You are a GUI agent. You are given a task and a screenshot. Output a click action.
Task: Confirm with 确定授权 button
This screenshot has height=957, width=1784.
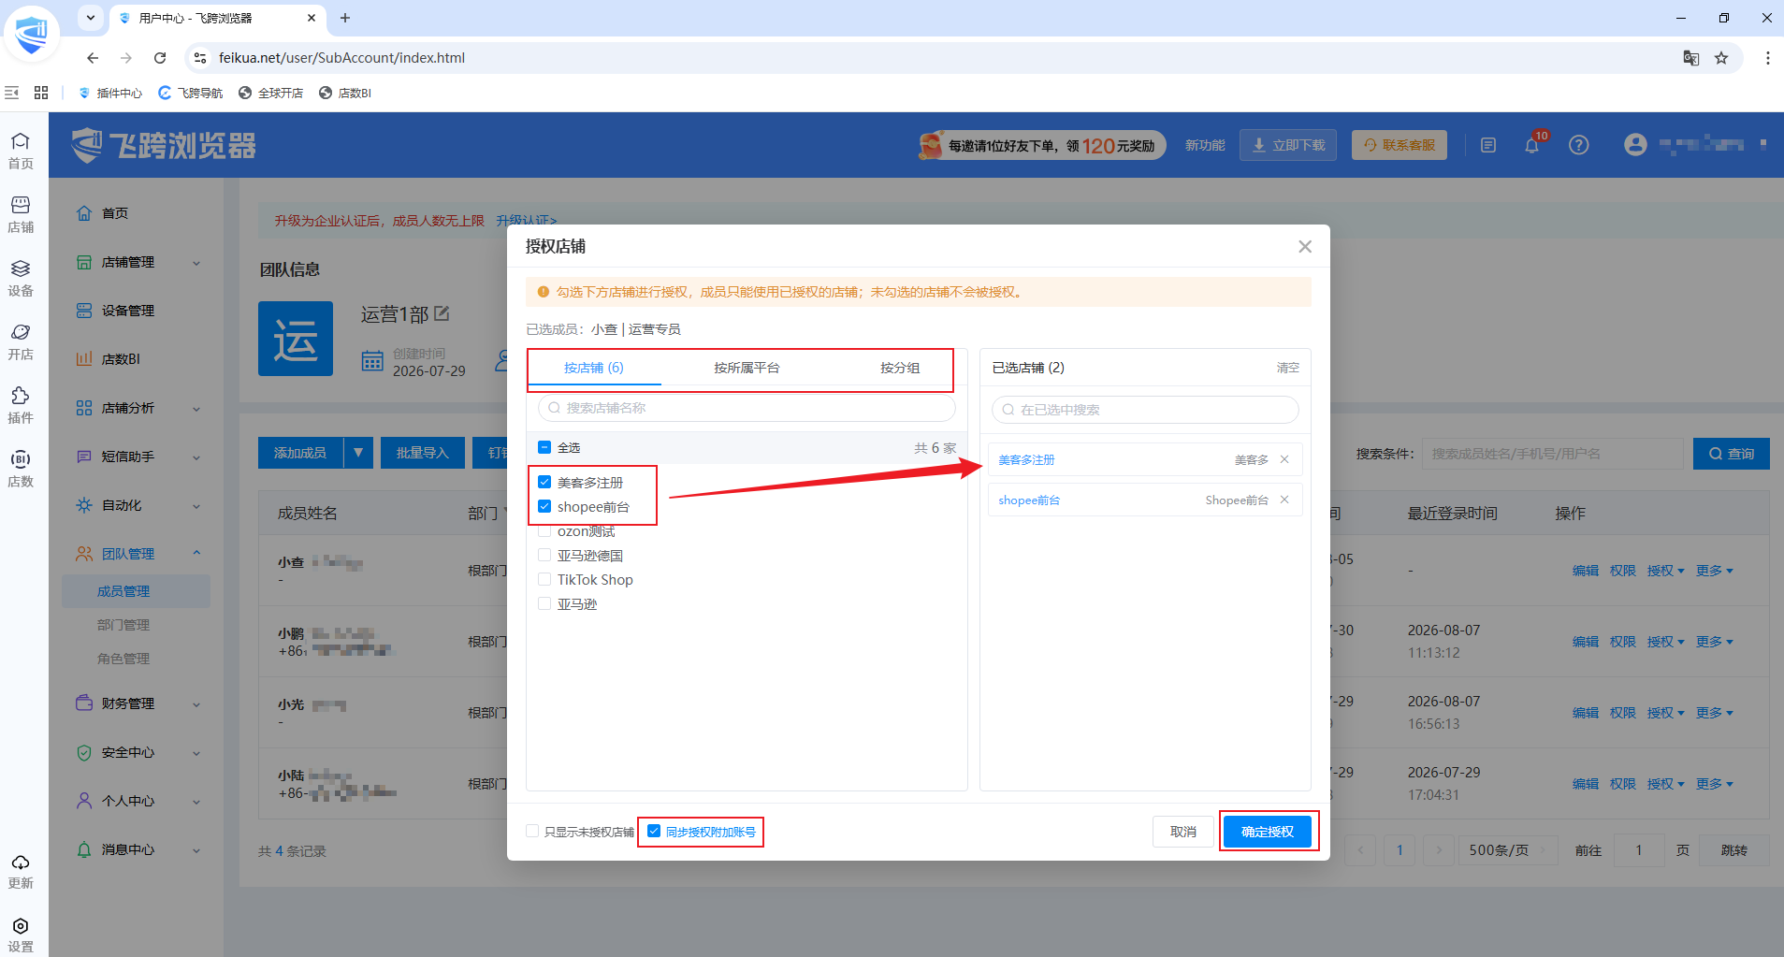point(1268,832)
